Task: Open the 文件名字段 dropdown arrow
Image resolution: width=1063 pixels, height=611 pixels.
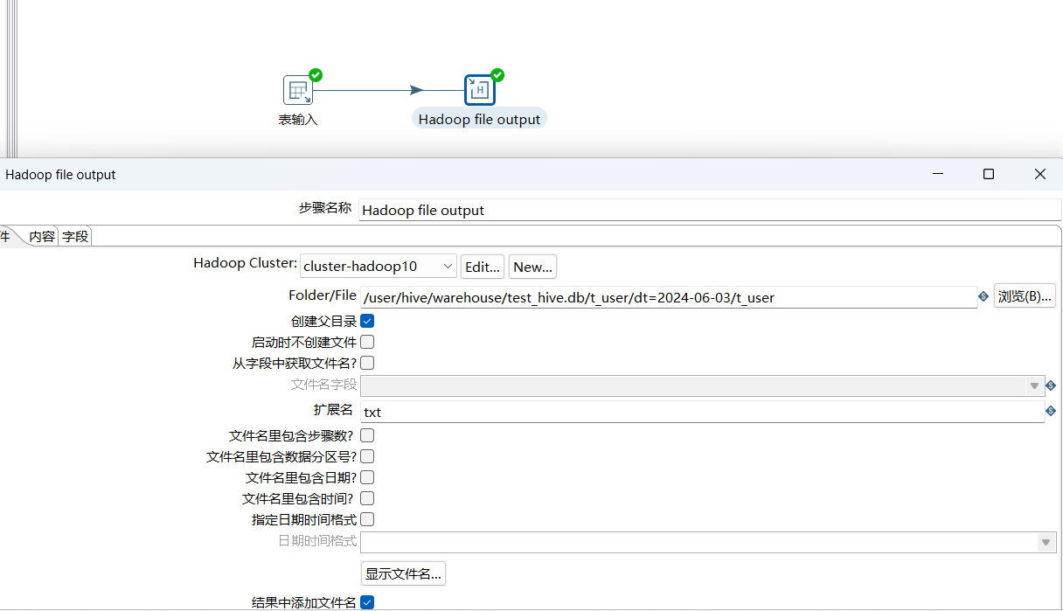Action: click(1034, 385)
